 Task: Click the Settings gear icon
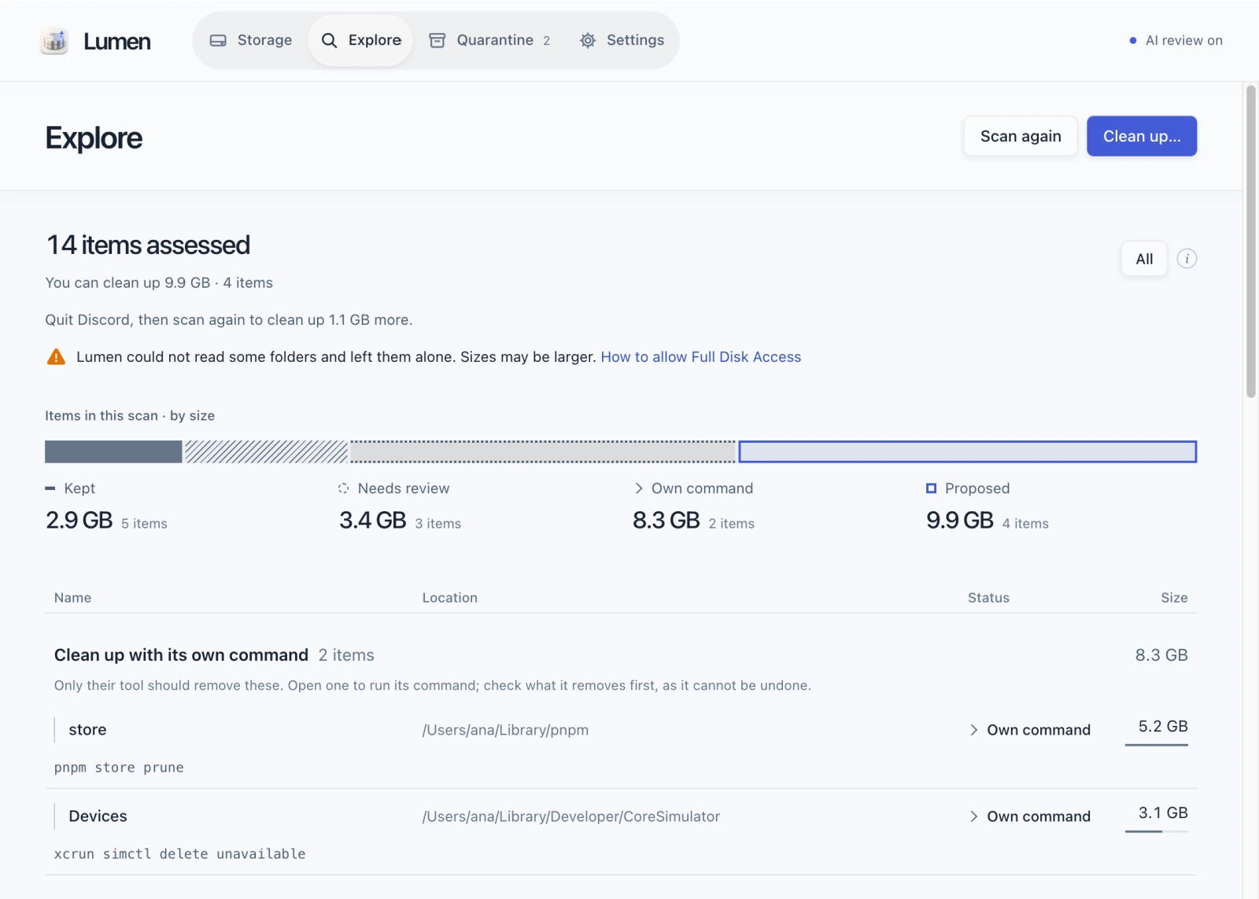[x=588, y=40]
